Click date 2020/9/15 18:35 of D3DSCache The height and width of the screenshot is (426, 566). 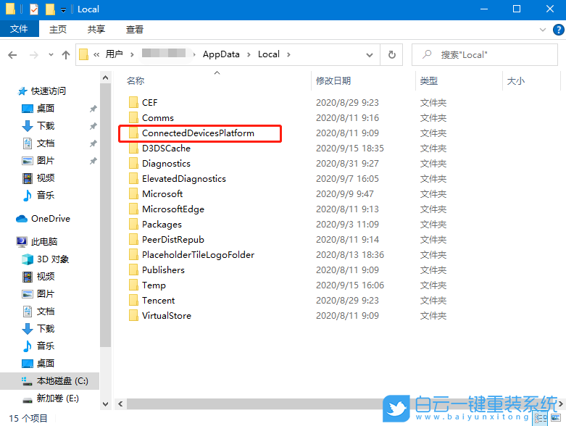tap(350, 149)
